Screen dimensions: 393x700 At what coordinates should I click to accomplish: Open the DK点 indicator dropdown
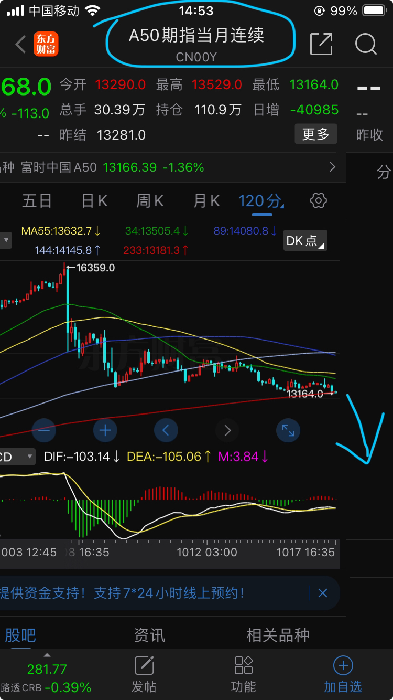point(305,241)
